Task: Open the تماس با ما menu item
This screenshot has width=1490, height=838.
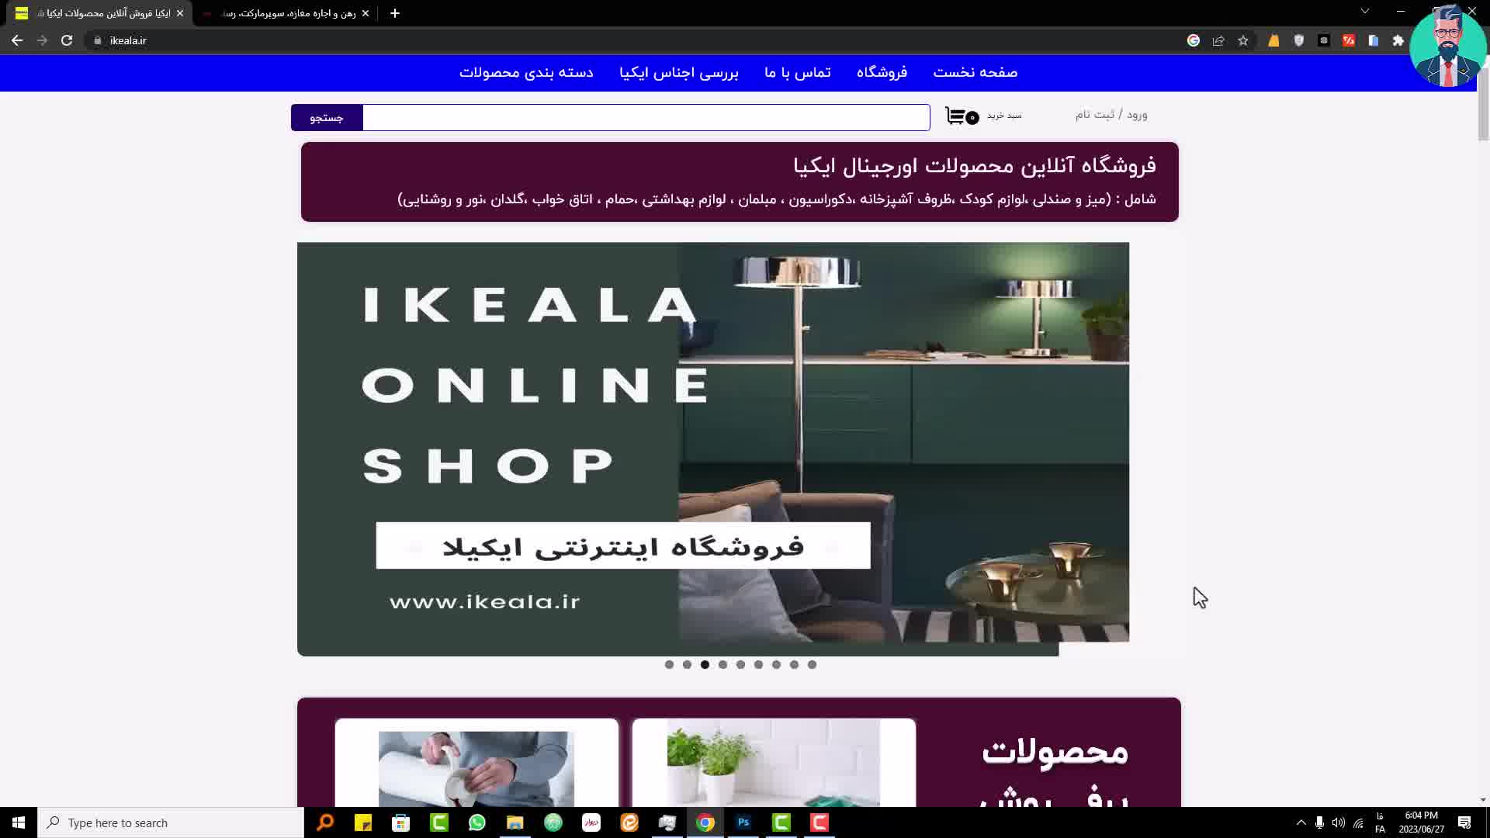Action: click(x=797, y=72)
